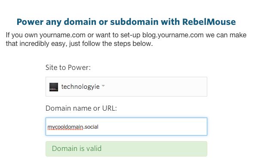Click the Site to Power label
The width and height of the screenshot is (255, 163).
[x=68, y=67]
